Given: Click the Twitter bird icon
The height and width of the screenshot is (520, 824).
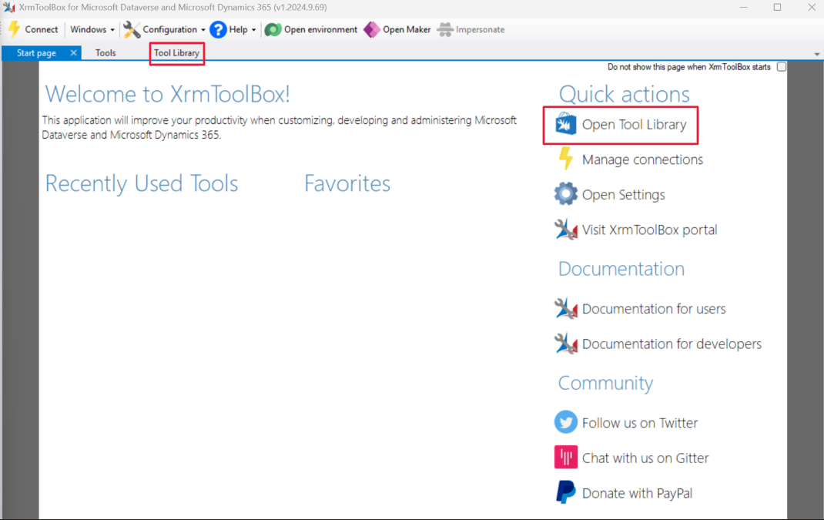Looking at the screenshot, I should (565, 422).
